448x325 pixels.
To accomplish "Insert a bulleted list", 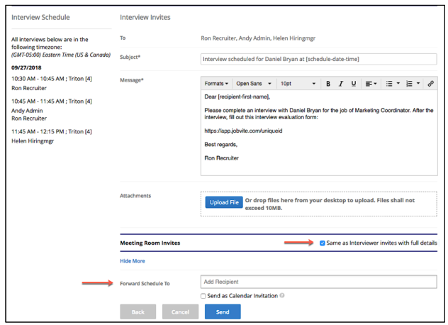I will 389,84.
